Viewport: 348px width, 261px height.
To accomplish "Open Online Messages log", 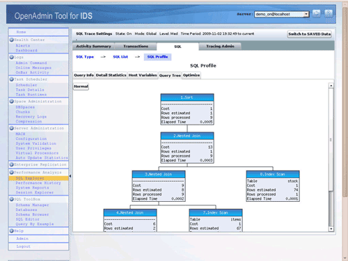I will (33, 68).
